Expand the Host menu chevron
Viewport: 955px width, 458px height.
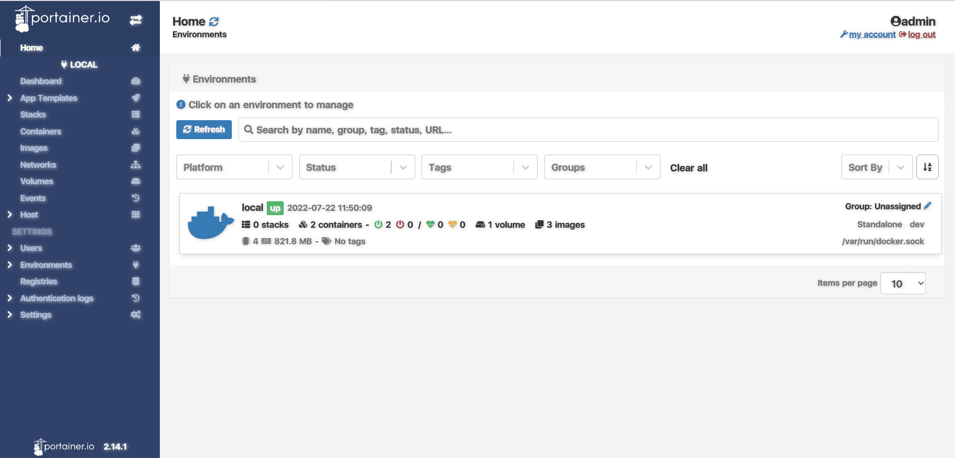pyautogui.click(x=10, y=215)
